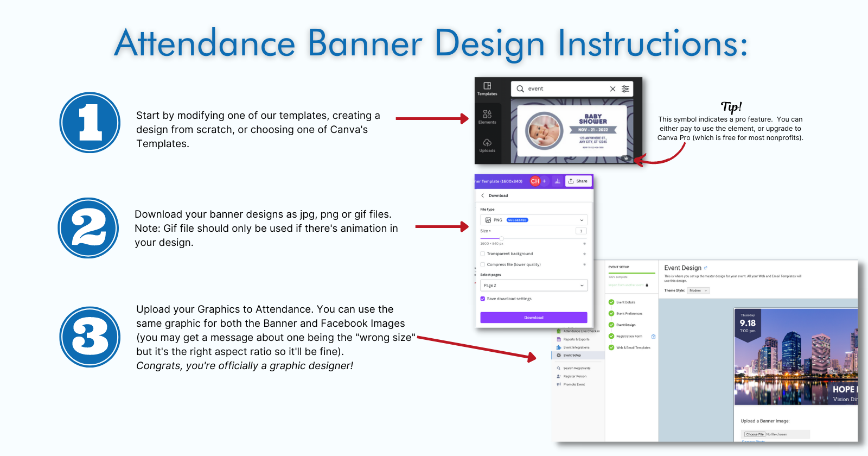The image size is (868, 456).
Task: Go to the Event Design setup step
Action: 626,325
